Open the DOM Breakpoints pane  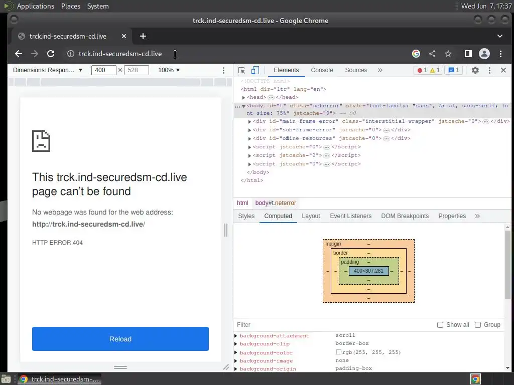tap(405, 216)
